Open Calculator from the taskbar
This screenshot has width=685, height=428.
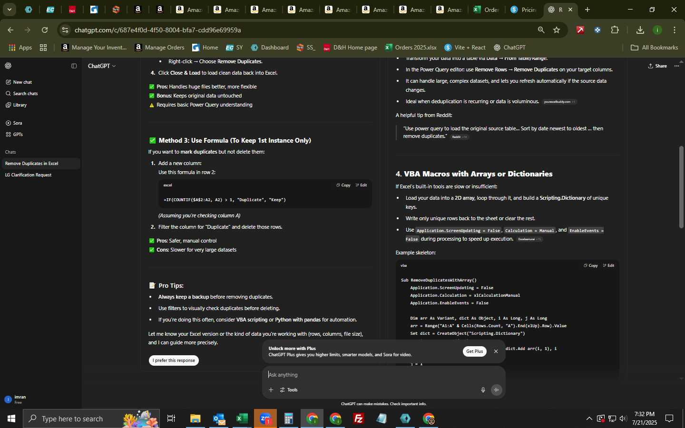click(289, 418)
